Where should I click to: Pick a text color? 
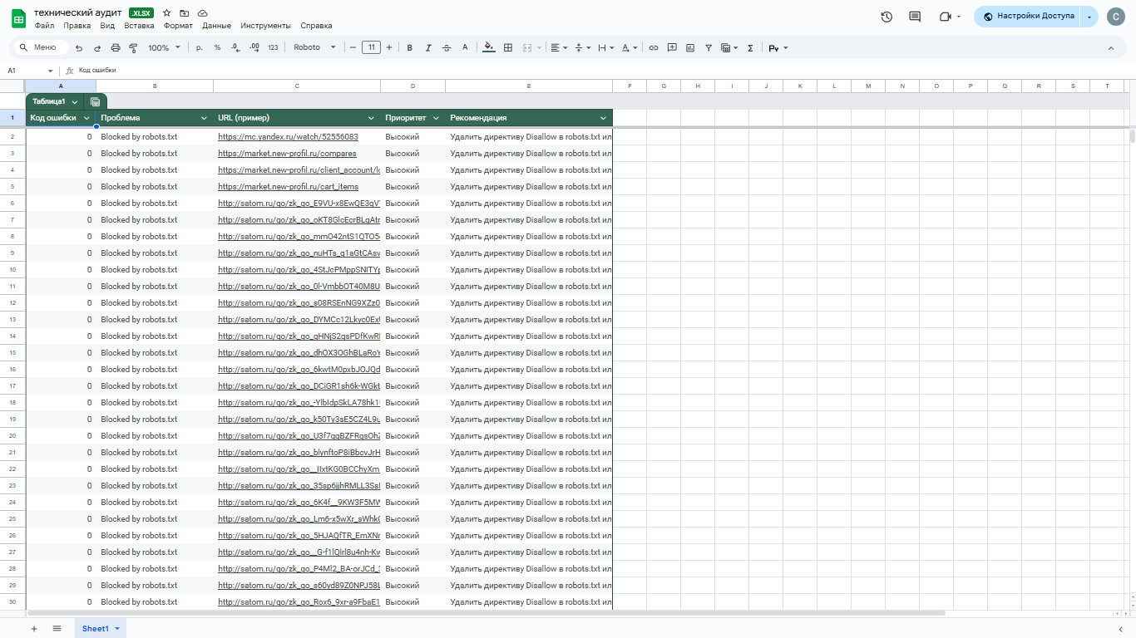pyautogui.click(x=465, y=48)
